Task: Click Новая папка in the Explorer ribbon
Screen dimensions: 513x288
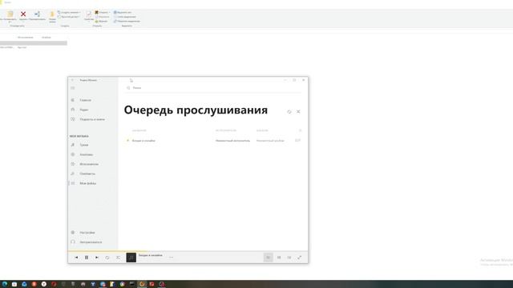Action: point(52,17)
